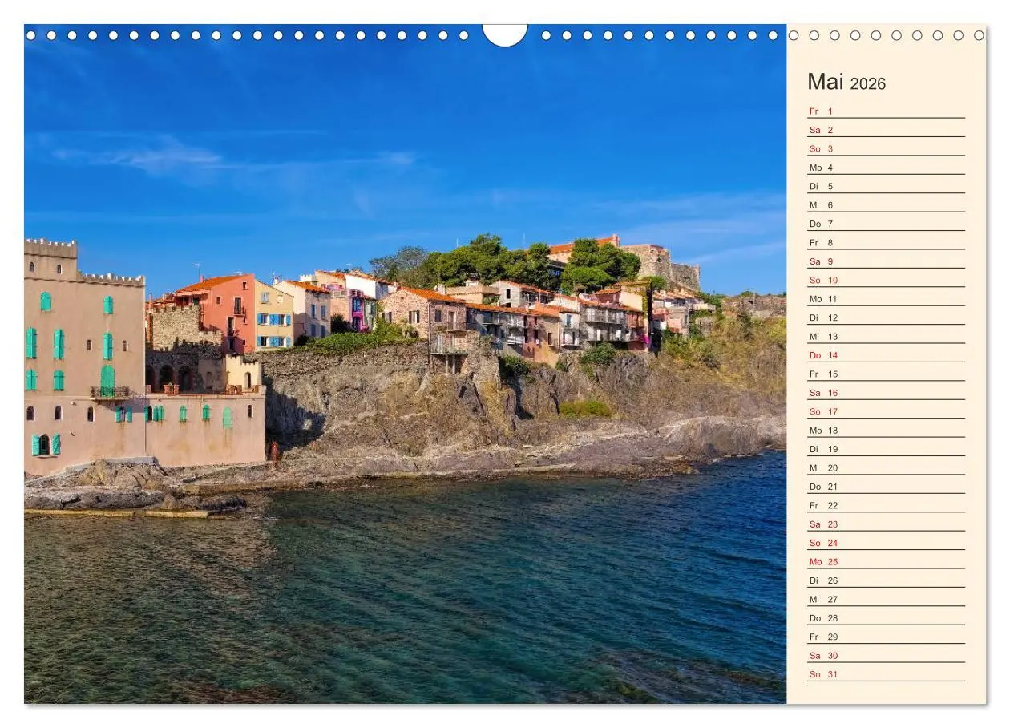1010x728 pixels.
Task: Select the row 'So 31'
Action: pyautogui.click(x=886, y=673)
